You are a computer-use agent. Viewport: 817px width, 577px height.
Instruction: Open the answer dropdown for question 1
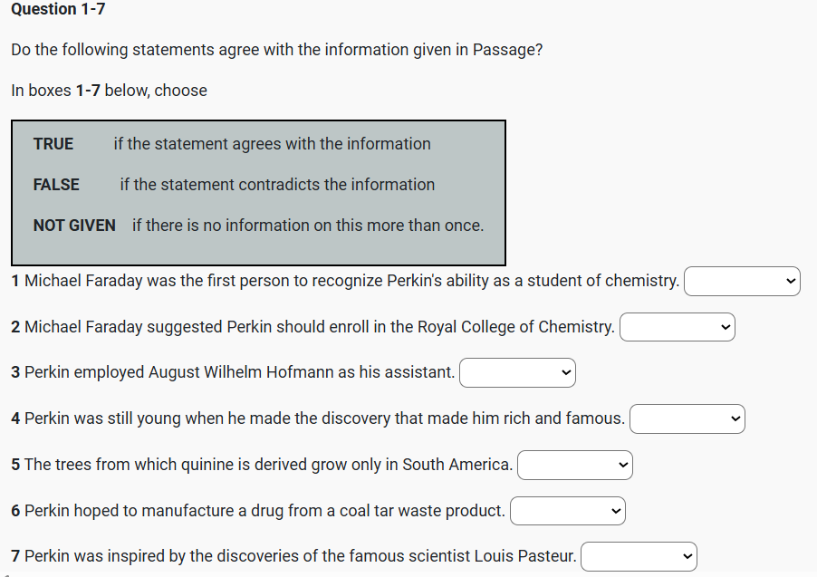click(x=742, y=282)
